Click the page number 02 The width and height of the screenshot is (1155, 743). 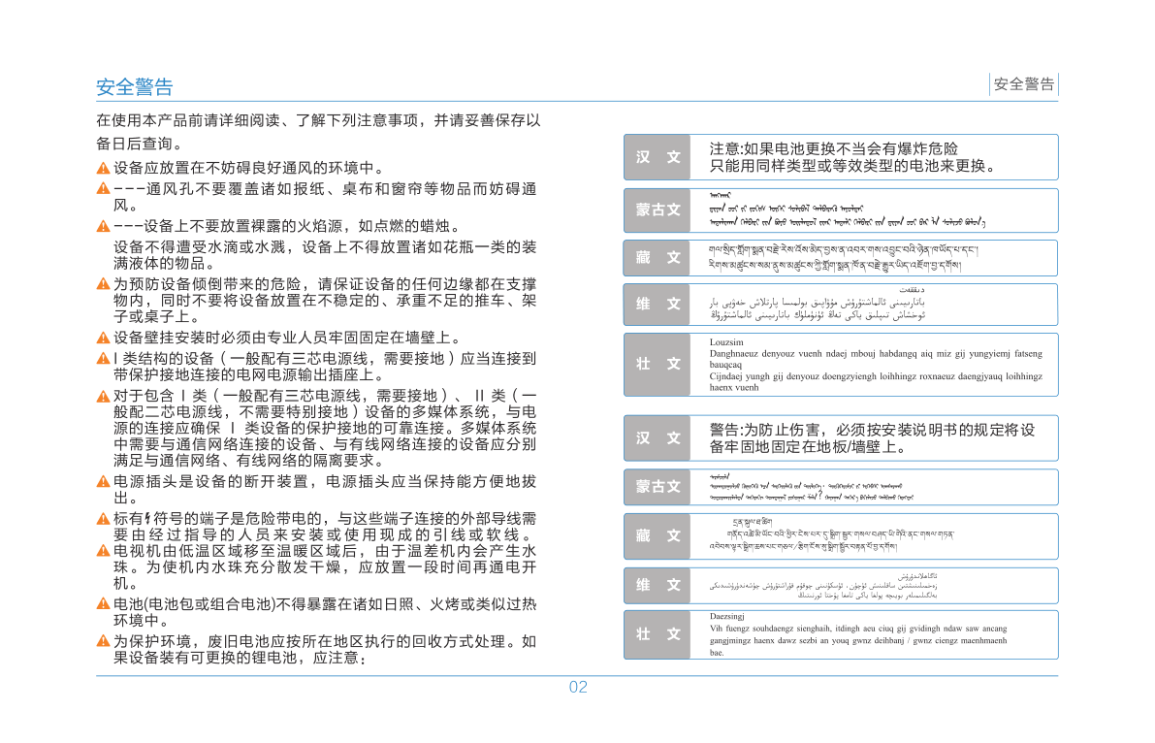(x=578, y=687)
